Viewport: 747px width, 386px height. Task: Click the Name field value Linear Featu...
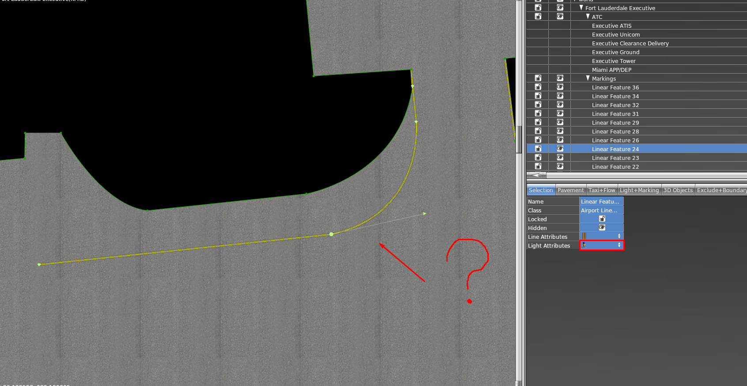point(601,201)
